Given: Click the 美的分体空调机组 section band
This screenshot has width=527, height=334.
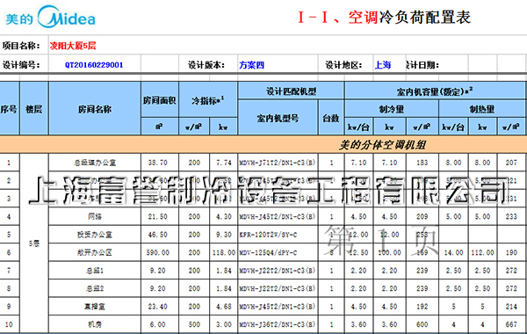Looking at the screenshot, I should tap(263, 145).
